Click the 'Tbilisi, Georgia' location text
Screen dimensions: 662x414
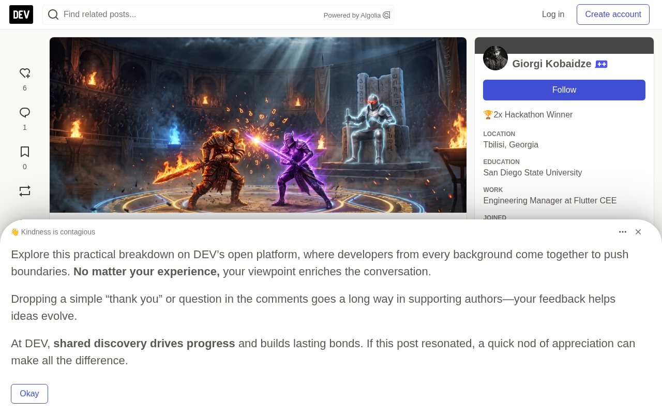[x=511, y=145]
